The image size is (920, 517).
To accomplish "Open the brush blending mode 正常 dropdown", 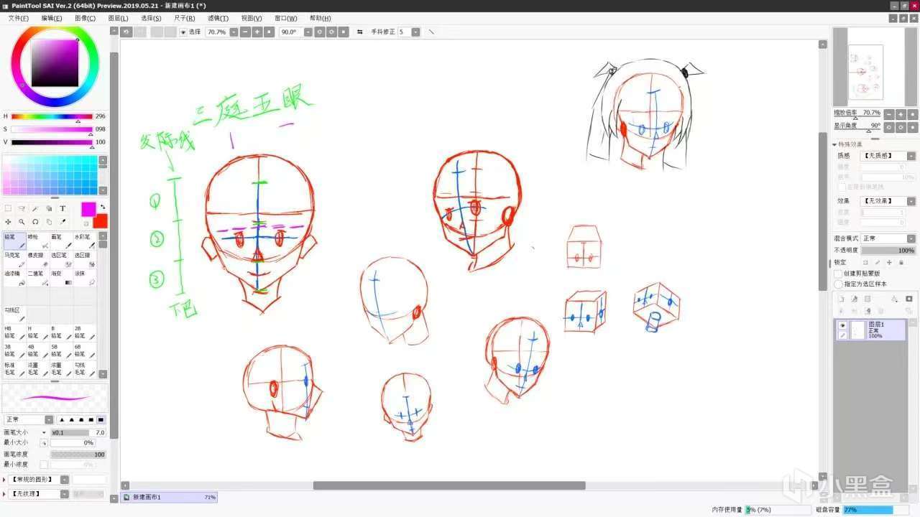I will (x=49, y=419).
